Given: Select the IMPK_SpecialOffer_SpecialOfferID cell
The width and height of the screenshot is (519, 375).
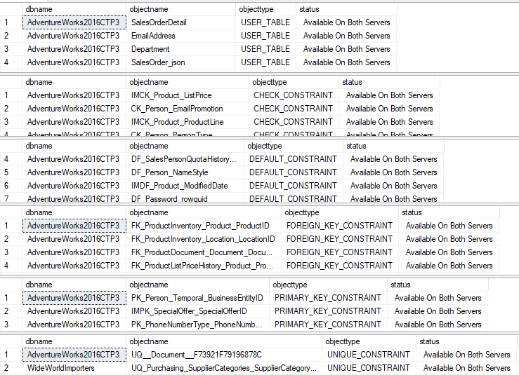Looking at the screenshot, I should [197, 311].
